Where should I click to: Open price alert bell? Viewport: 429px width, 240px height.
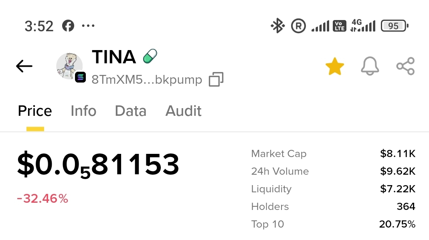tap(370, 66)
